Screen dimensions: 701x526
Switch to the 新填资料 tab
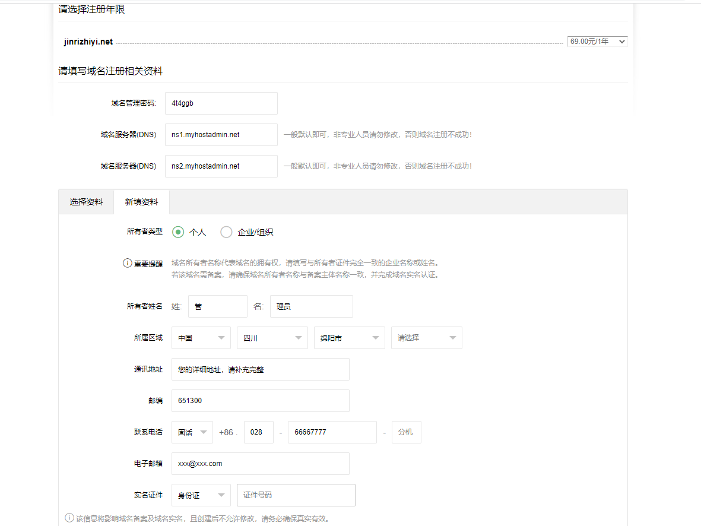click(141, 202)
